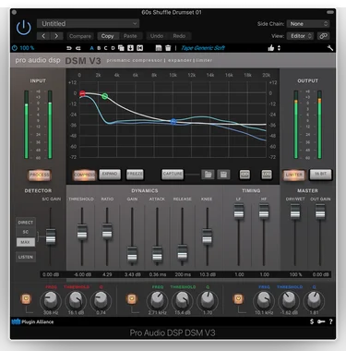Click the save preset floppy icon
Image resolution: width=346 pixels, height=351 pixels.
159,48
